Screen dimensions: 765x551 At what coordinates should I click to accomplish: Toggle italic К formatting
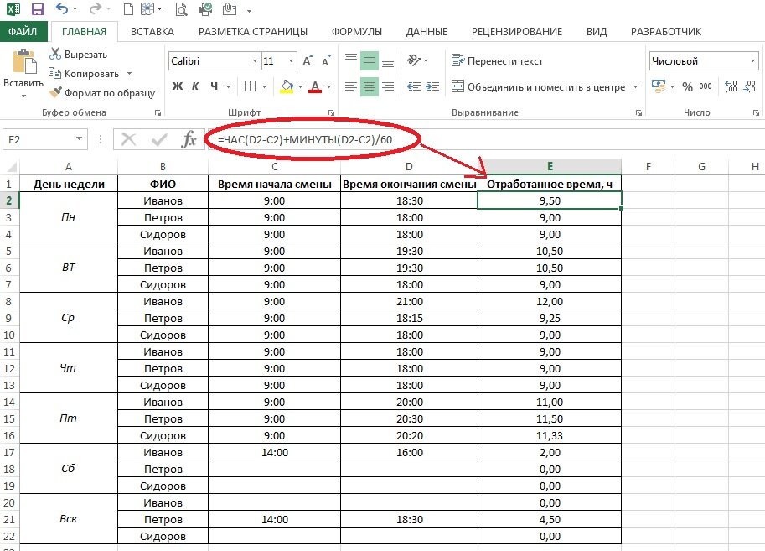click(x=195, y=86)
